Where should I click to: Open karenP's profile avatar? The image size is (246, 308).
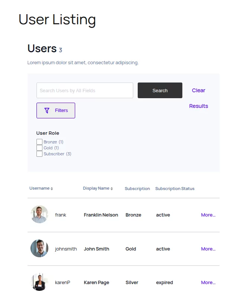(39, 282)
